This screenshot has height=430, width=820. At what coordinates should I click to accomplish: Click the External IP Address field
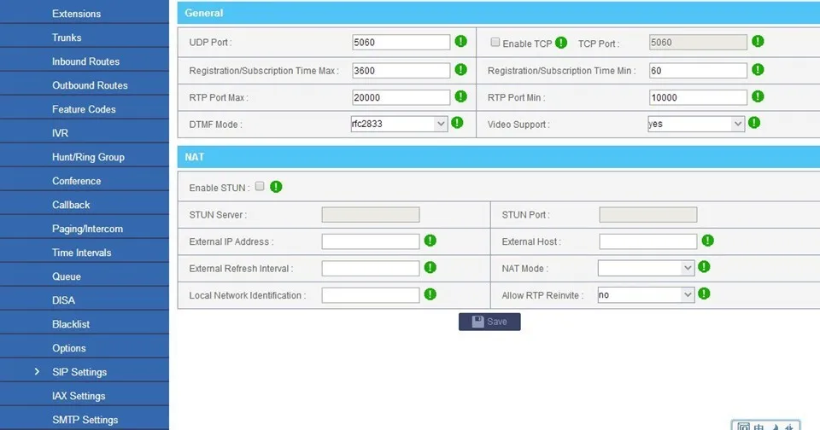pos(371,241)
